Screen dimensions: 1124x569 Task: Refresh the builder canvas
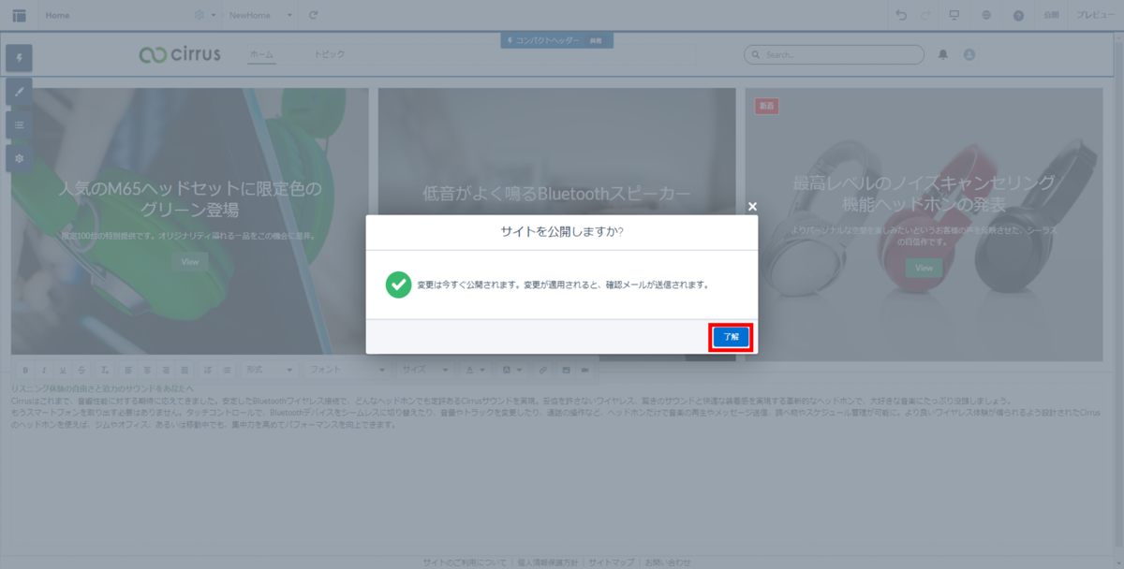(x=314, y=15)
